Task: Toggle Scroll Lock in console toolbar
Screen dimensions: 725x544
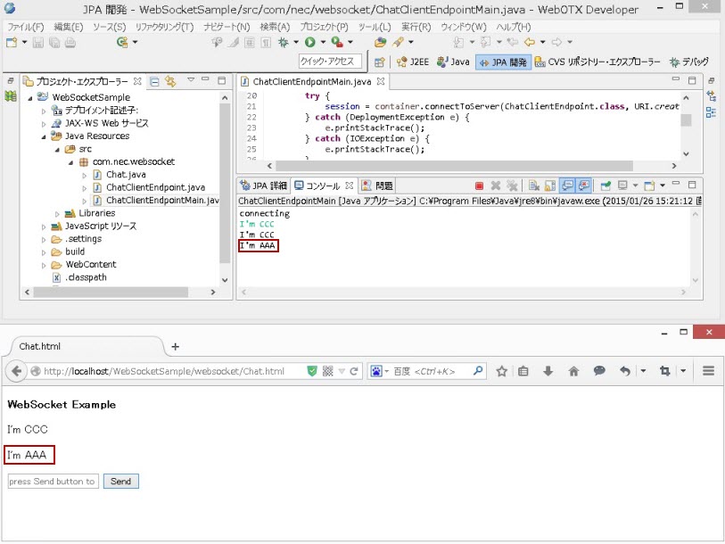Action: point(549,185)
